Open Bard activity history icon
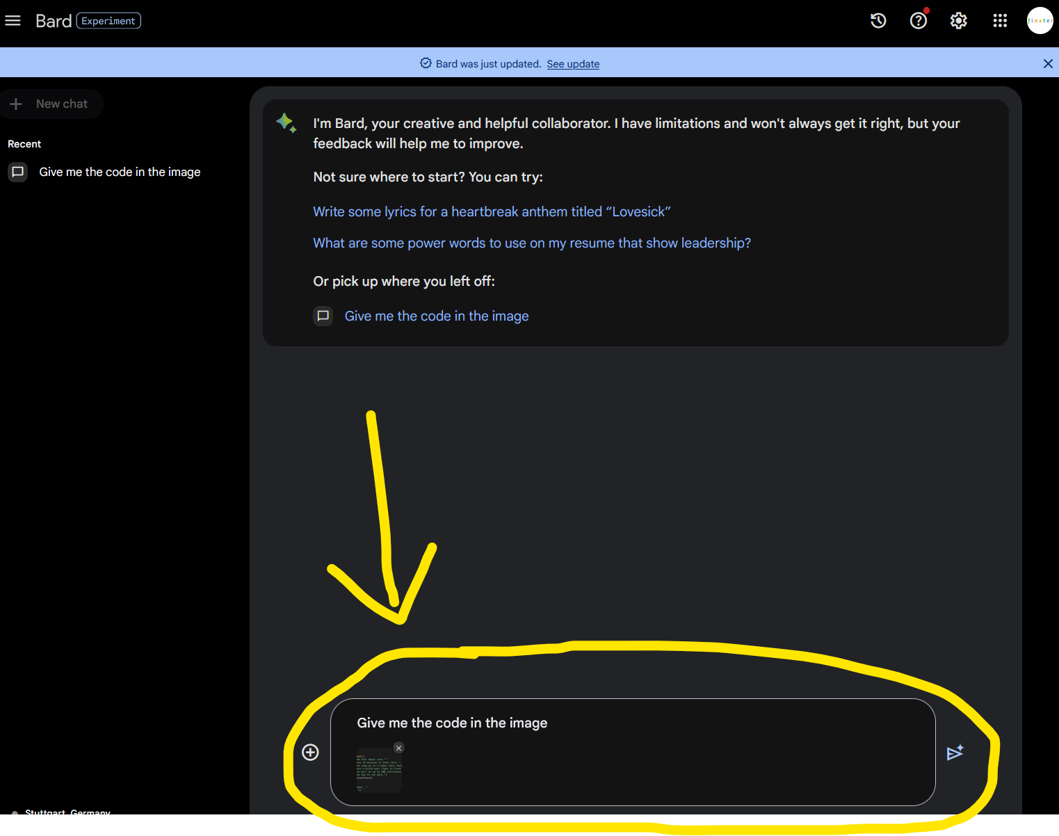This screenshot has height=836, width=1059. 878,21
